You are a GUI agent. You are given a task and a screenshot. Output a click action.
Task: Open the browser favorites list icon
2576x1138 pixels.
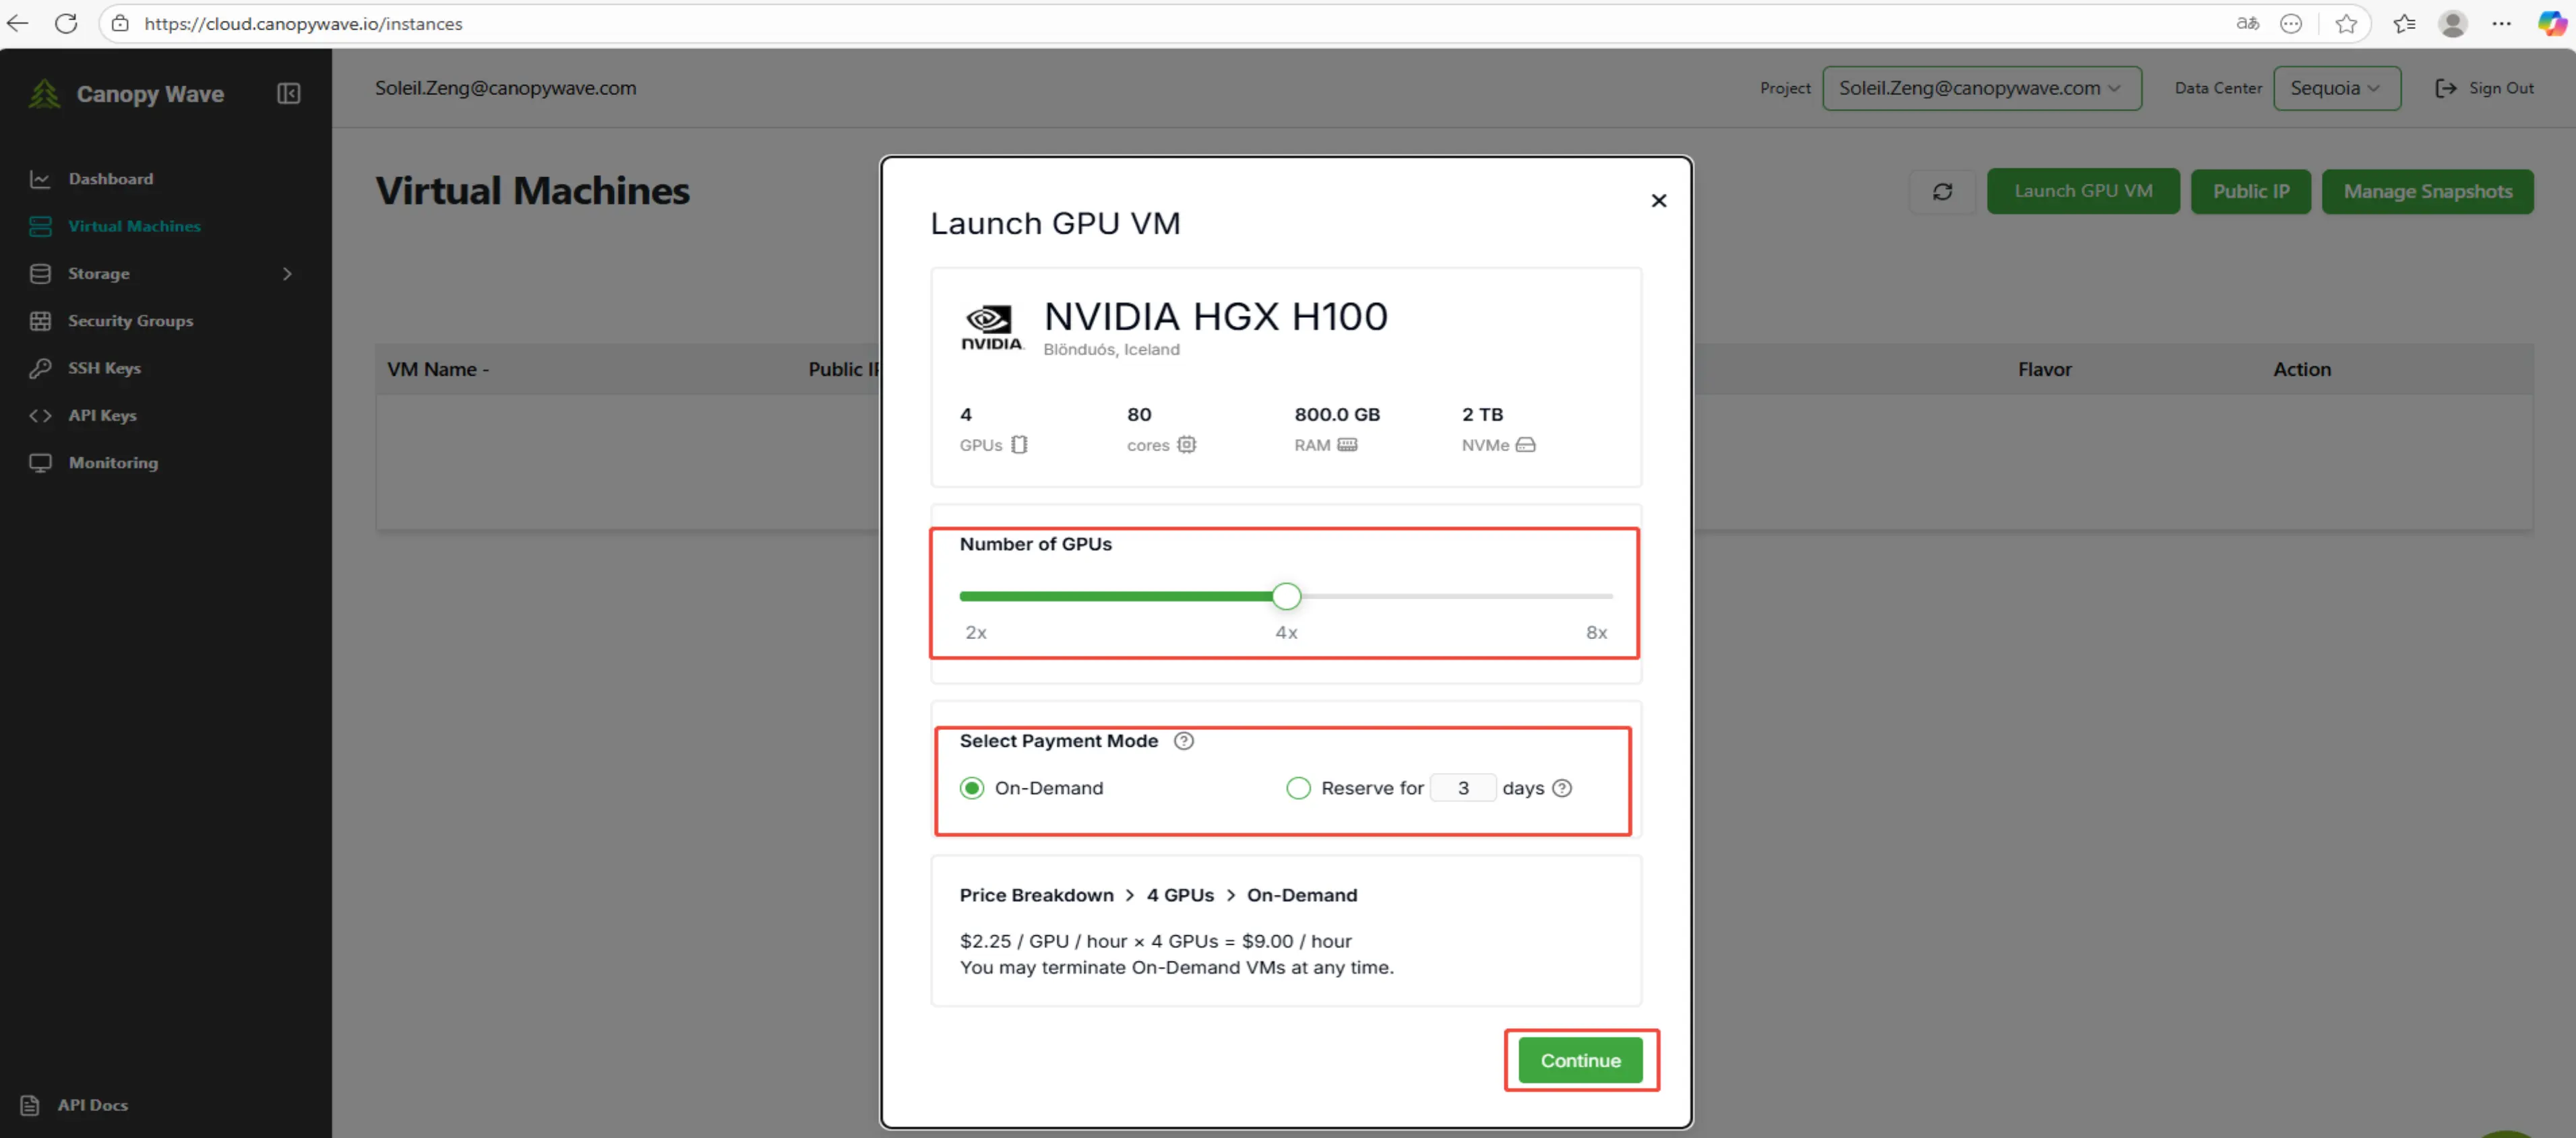(x=2404, y=23)
